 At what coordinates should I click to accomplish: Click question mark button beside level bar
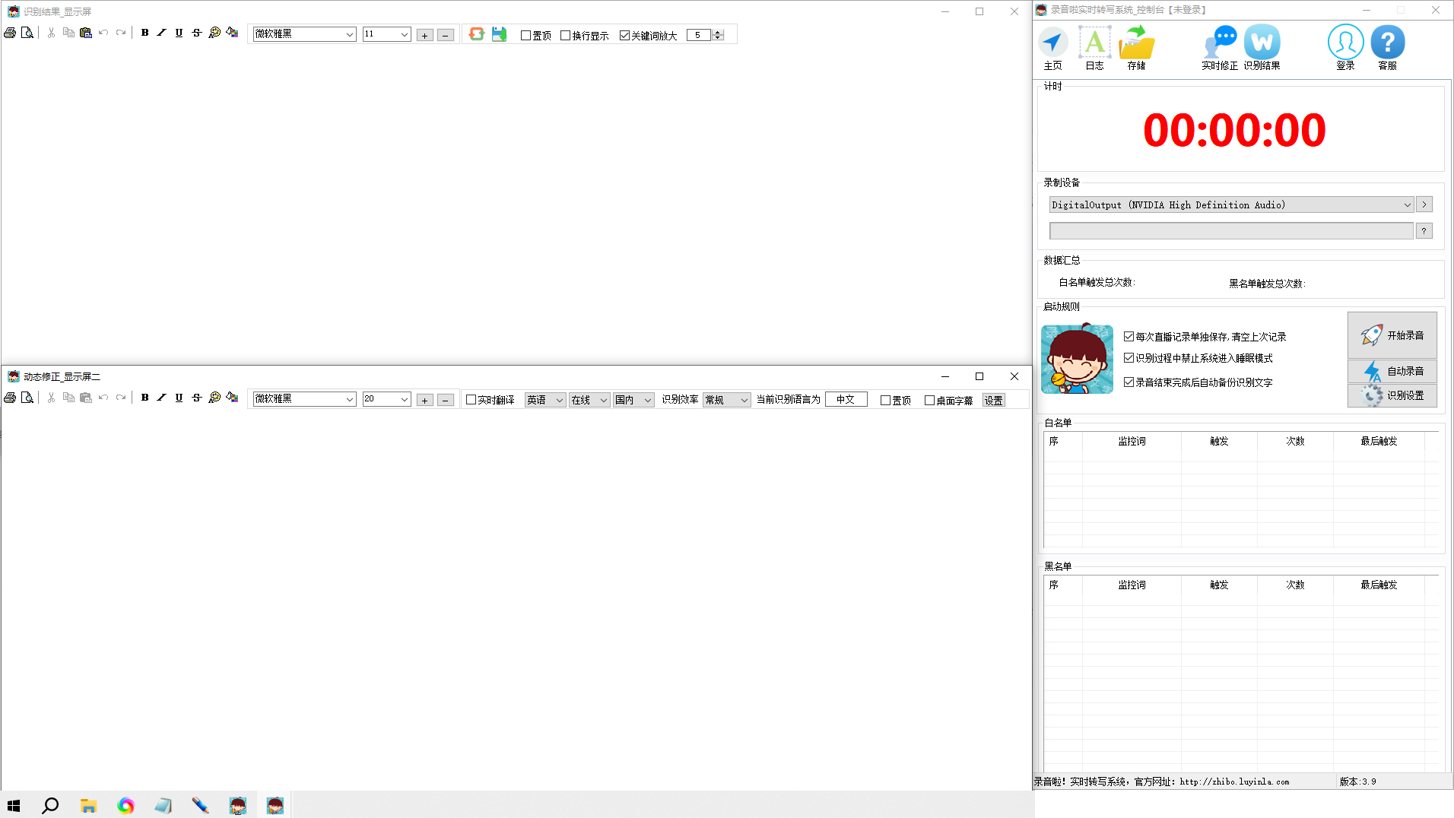pyautogui.click(x=1424, y=231)
